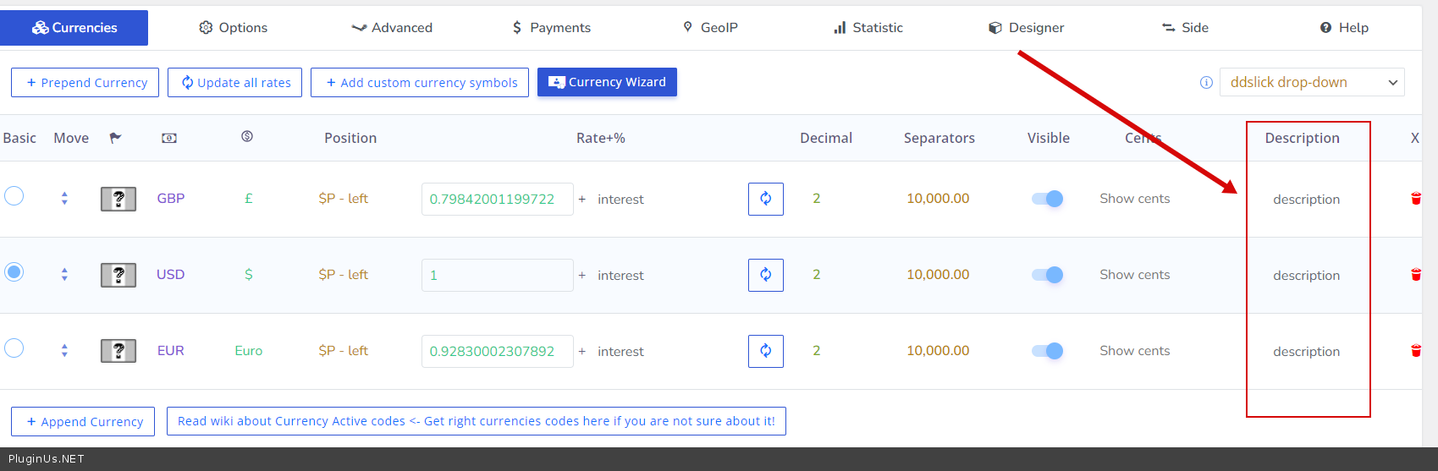The width and height of the screenshot is (1438, 471).
Task: Click the info icon beside ddslick drop-down
Action: pos(1206,83)
